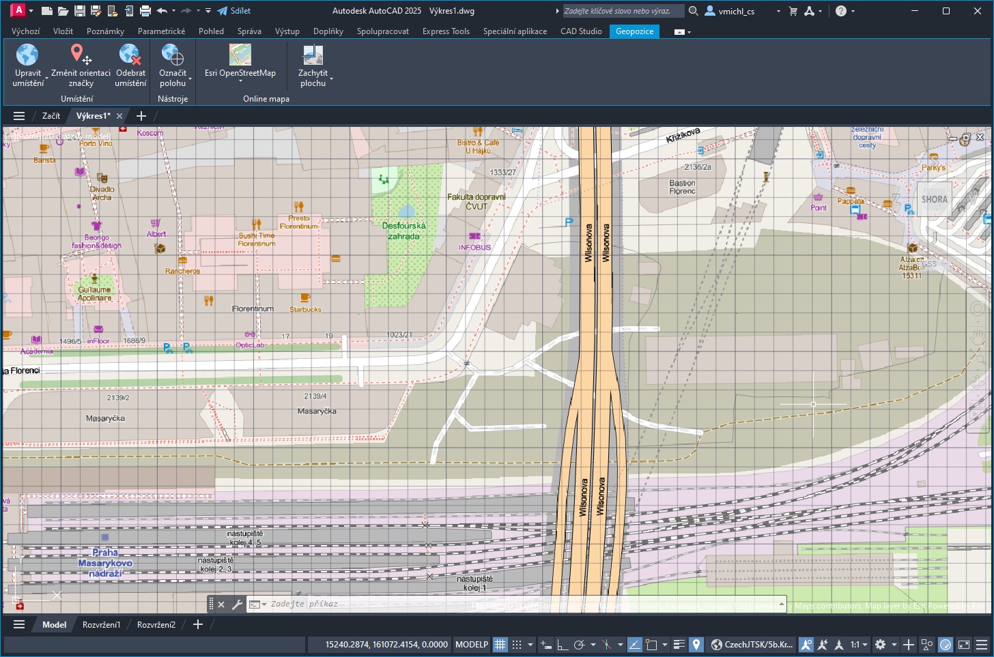The image size is (994, 657).
Task: Open workspace settings gear in status bar
Action: click(x=880, y=645)
